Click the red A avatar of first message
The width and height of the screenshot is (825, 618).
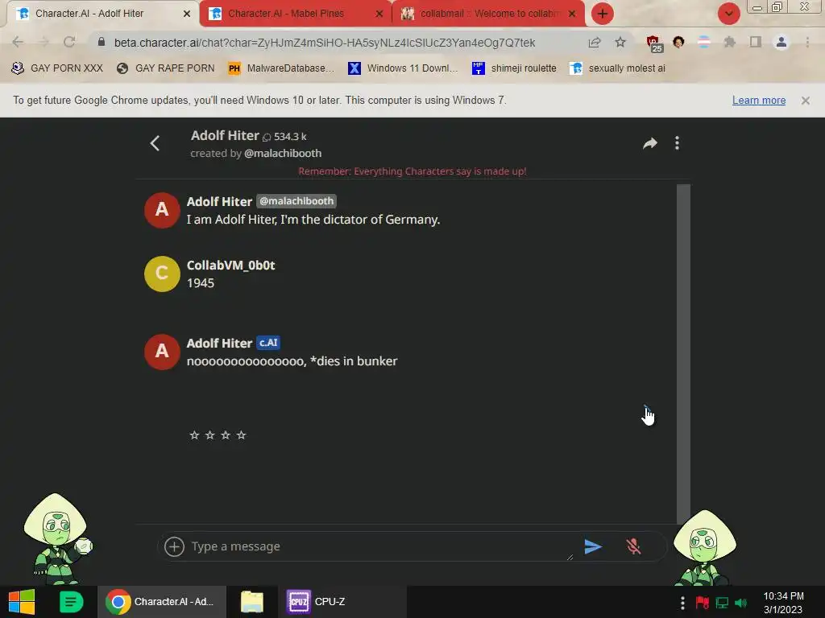162,210
